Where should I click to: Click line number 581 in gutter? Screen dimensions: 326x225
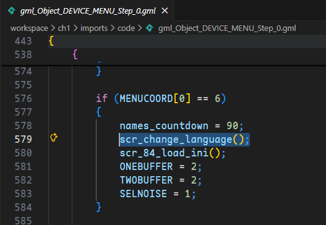[24, 167]
